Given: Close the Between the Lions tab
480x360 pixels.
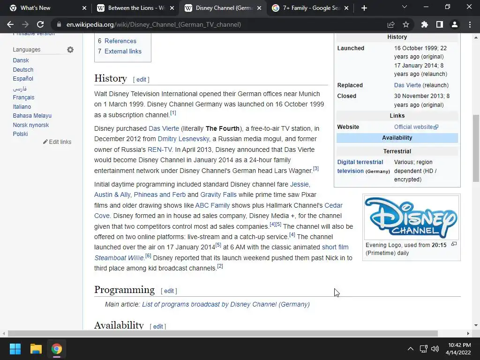Looking at the screenshot, I should pos(172,8).
